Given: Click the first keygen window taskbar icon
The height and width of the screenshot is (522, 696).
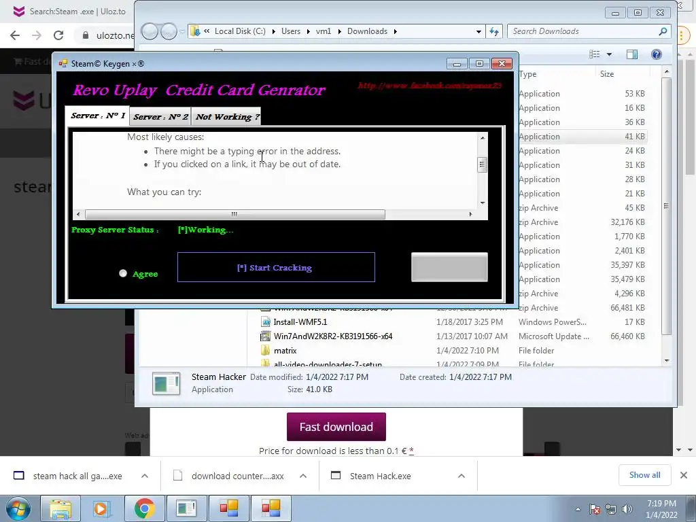Looking at the screenshot, I should click(x=228, y=508).
